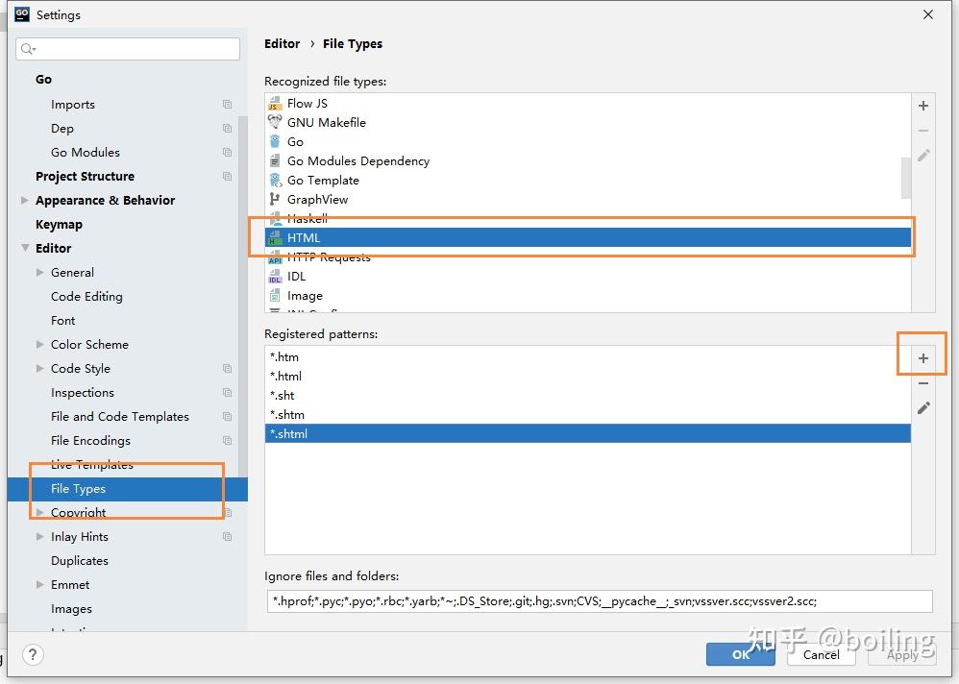Focus the settings search field
The image size is (959, 684).
tap(128, 49)
